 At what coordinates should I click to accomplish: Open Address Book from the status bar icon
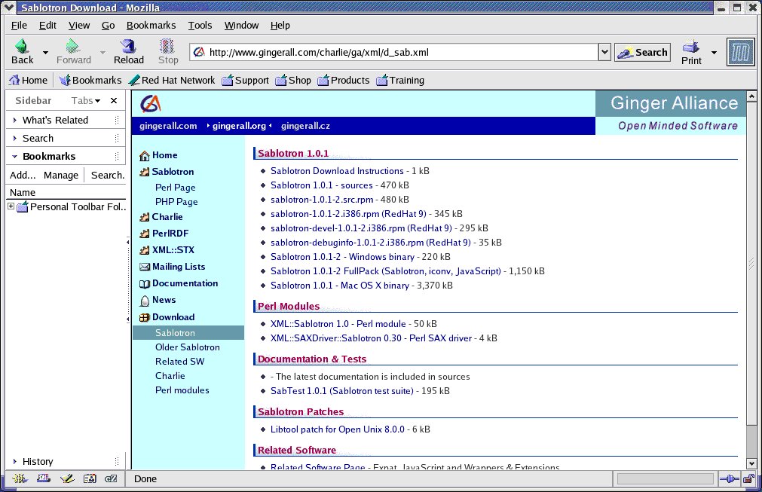(x=90, y=478)
